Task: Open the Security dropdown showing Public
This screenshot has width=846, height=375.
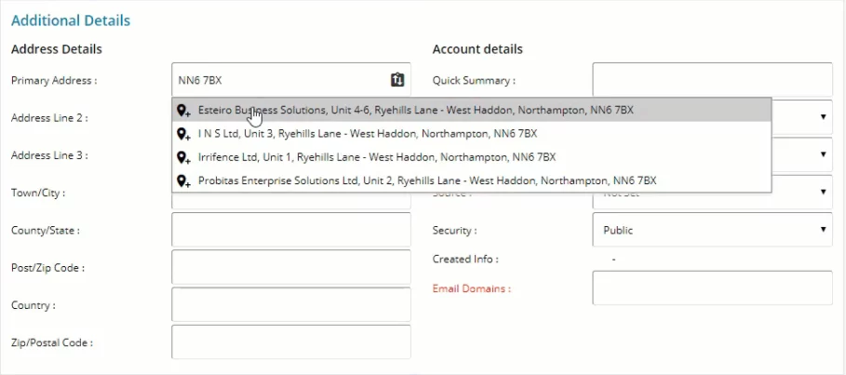Action: (712, 230)
